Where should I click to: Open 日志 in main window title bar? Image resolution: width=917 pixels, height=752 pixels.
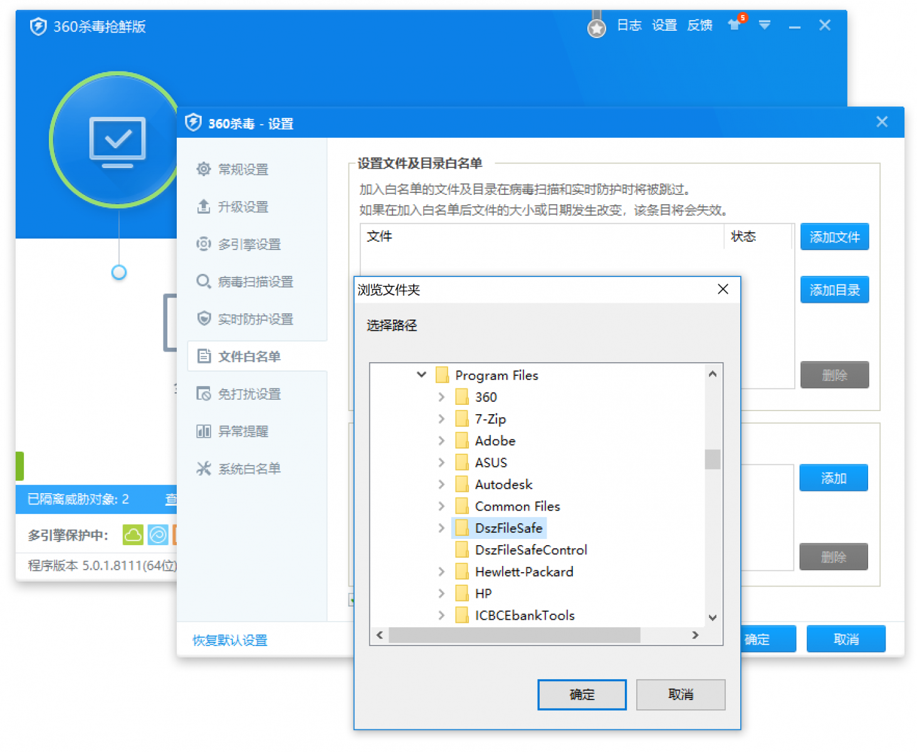[x=629, y=25]
